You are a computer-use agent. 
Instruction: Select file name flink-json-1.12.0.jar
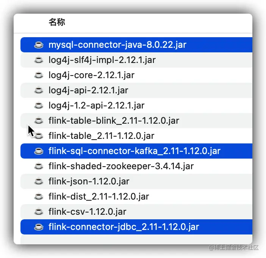pos(89,181)
